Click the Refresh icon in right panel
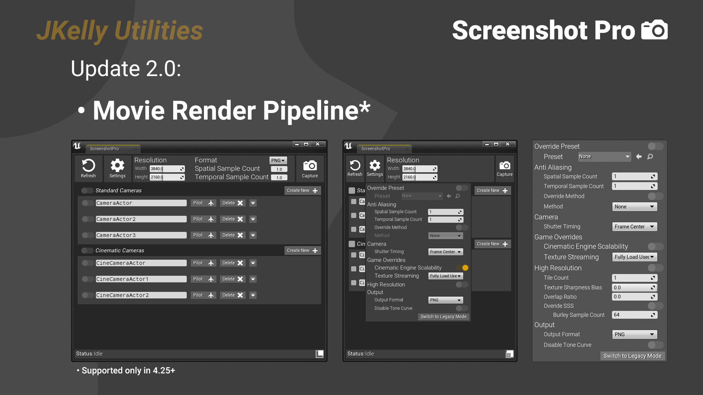This screenshot has height=395, width=703. 354,165
